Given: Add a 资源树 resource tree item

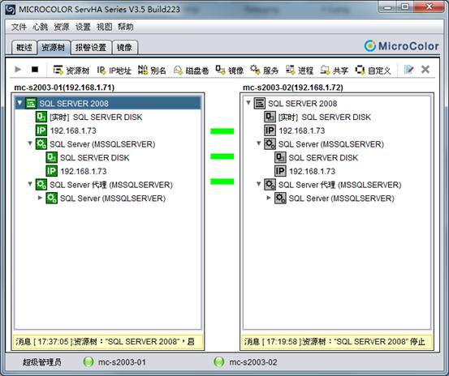Looking at the screenshot, I should (71, 70).
